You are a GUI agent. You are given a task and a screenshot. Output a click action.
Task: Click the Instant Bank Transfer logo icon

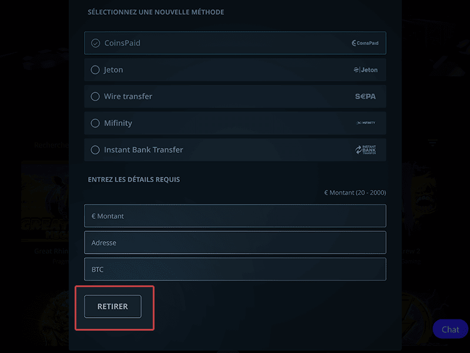tap(365, 150)
